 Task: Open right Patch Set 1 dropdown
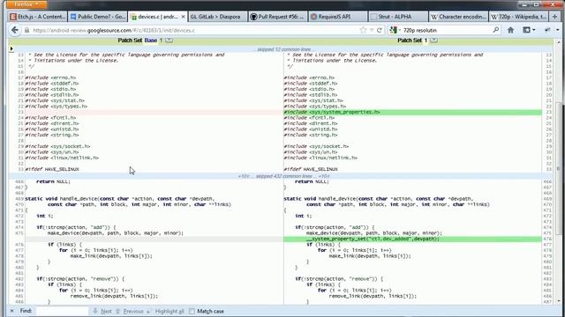[x=433, y=41]
